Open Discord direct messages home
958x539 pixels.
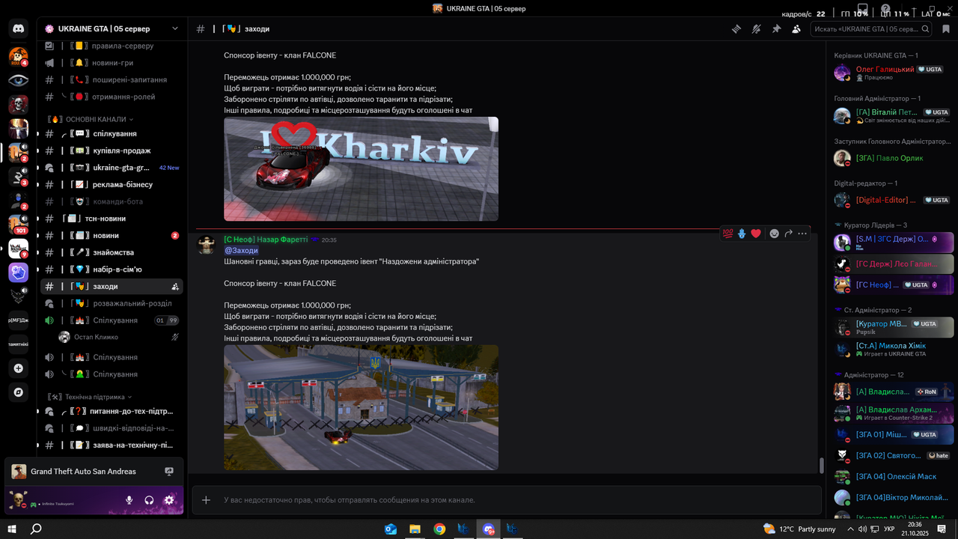point(19,28)
